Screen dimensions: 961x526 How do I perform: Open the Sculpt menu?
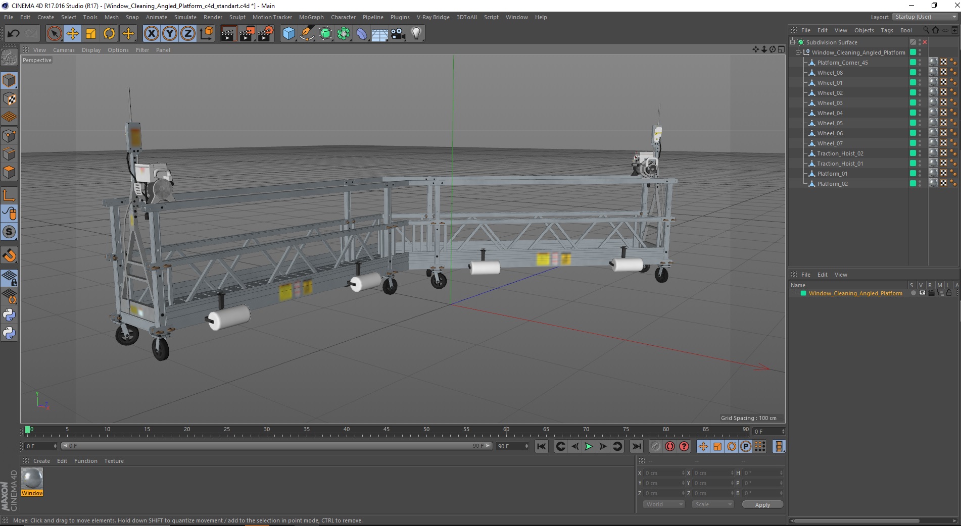click(x=237, y=17)
